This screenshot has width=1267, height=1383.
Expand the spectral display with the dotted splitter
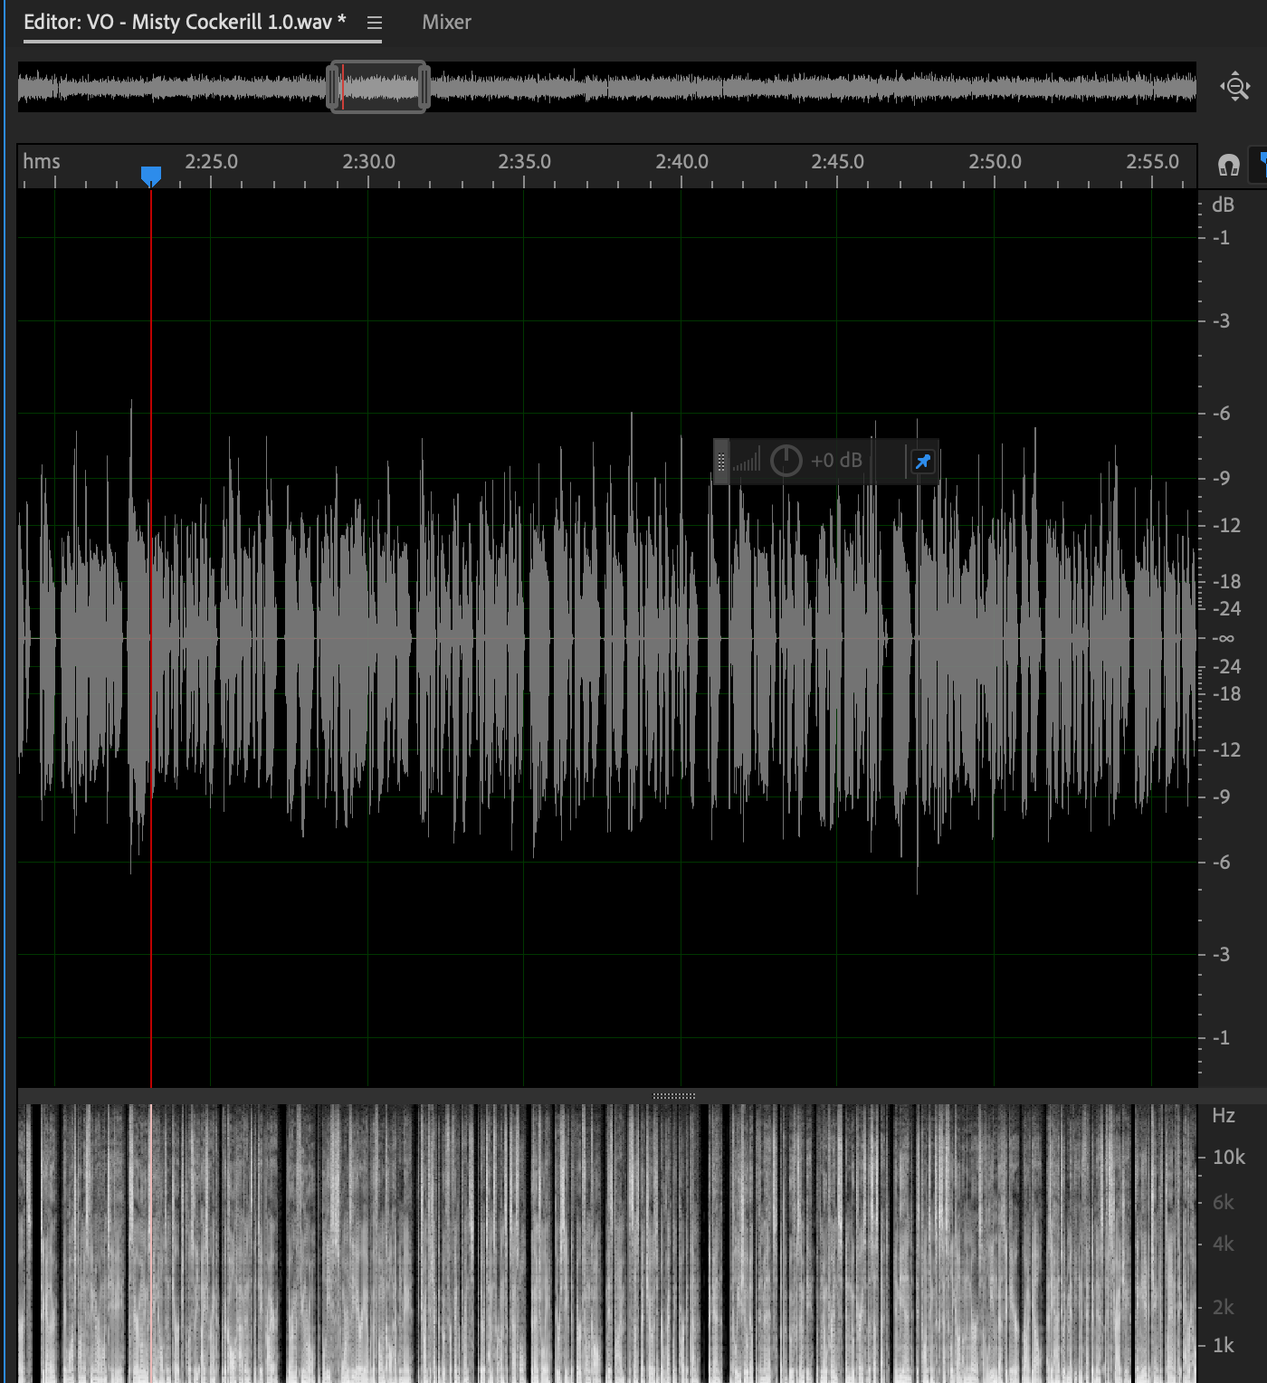[673, 1095]
